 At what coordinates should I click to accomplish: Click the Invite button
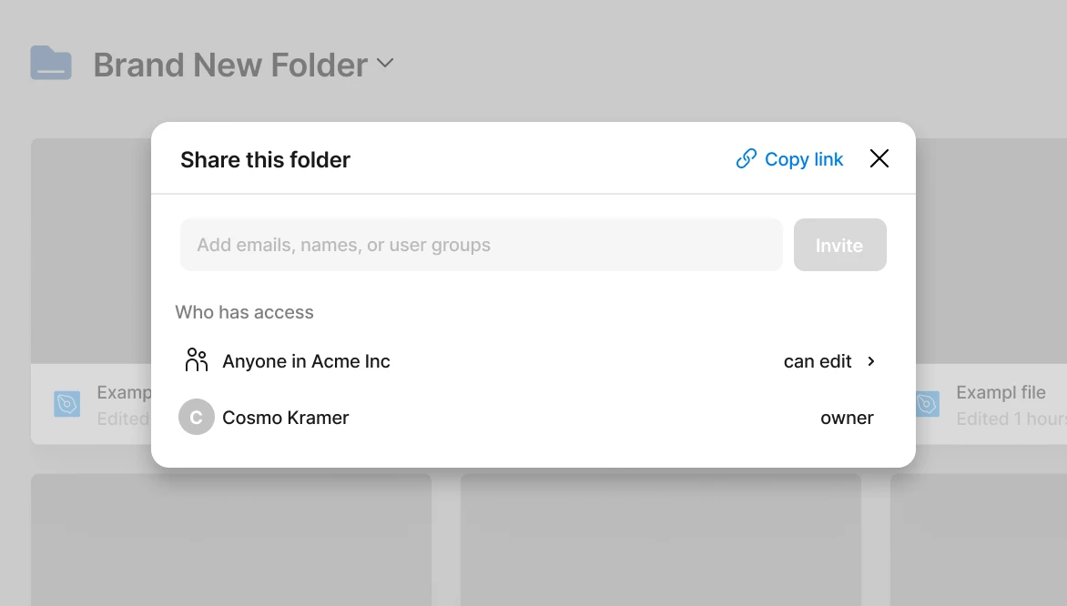click(x=839, y=245)
